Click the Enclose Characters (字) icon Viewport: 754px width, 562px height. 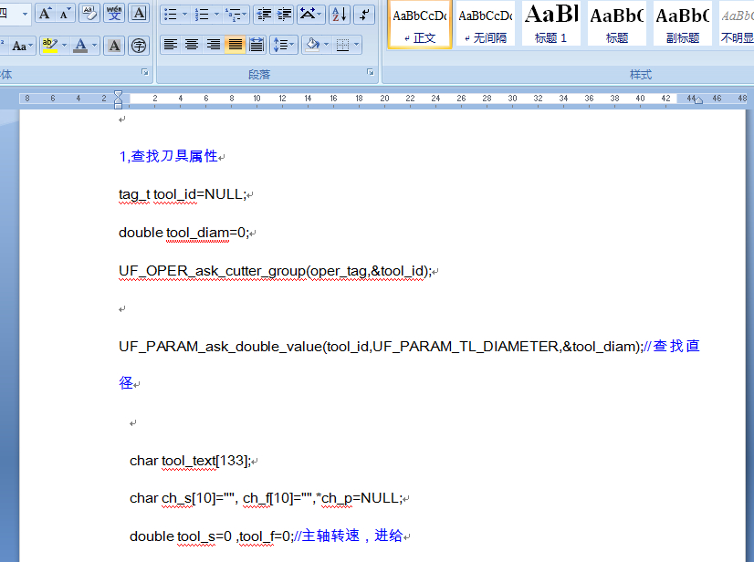click(x=139, y=46)
